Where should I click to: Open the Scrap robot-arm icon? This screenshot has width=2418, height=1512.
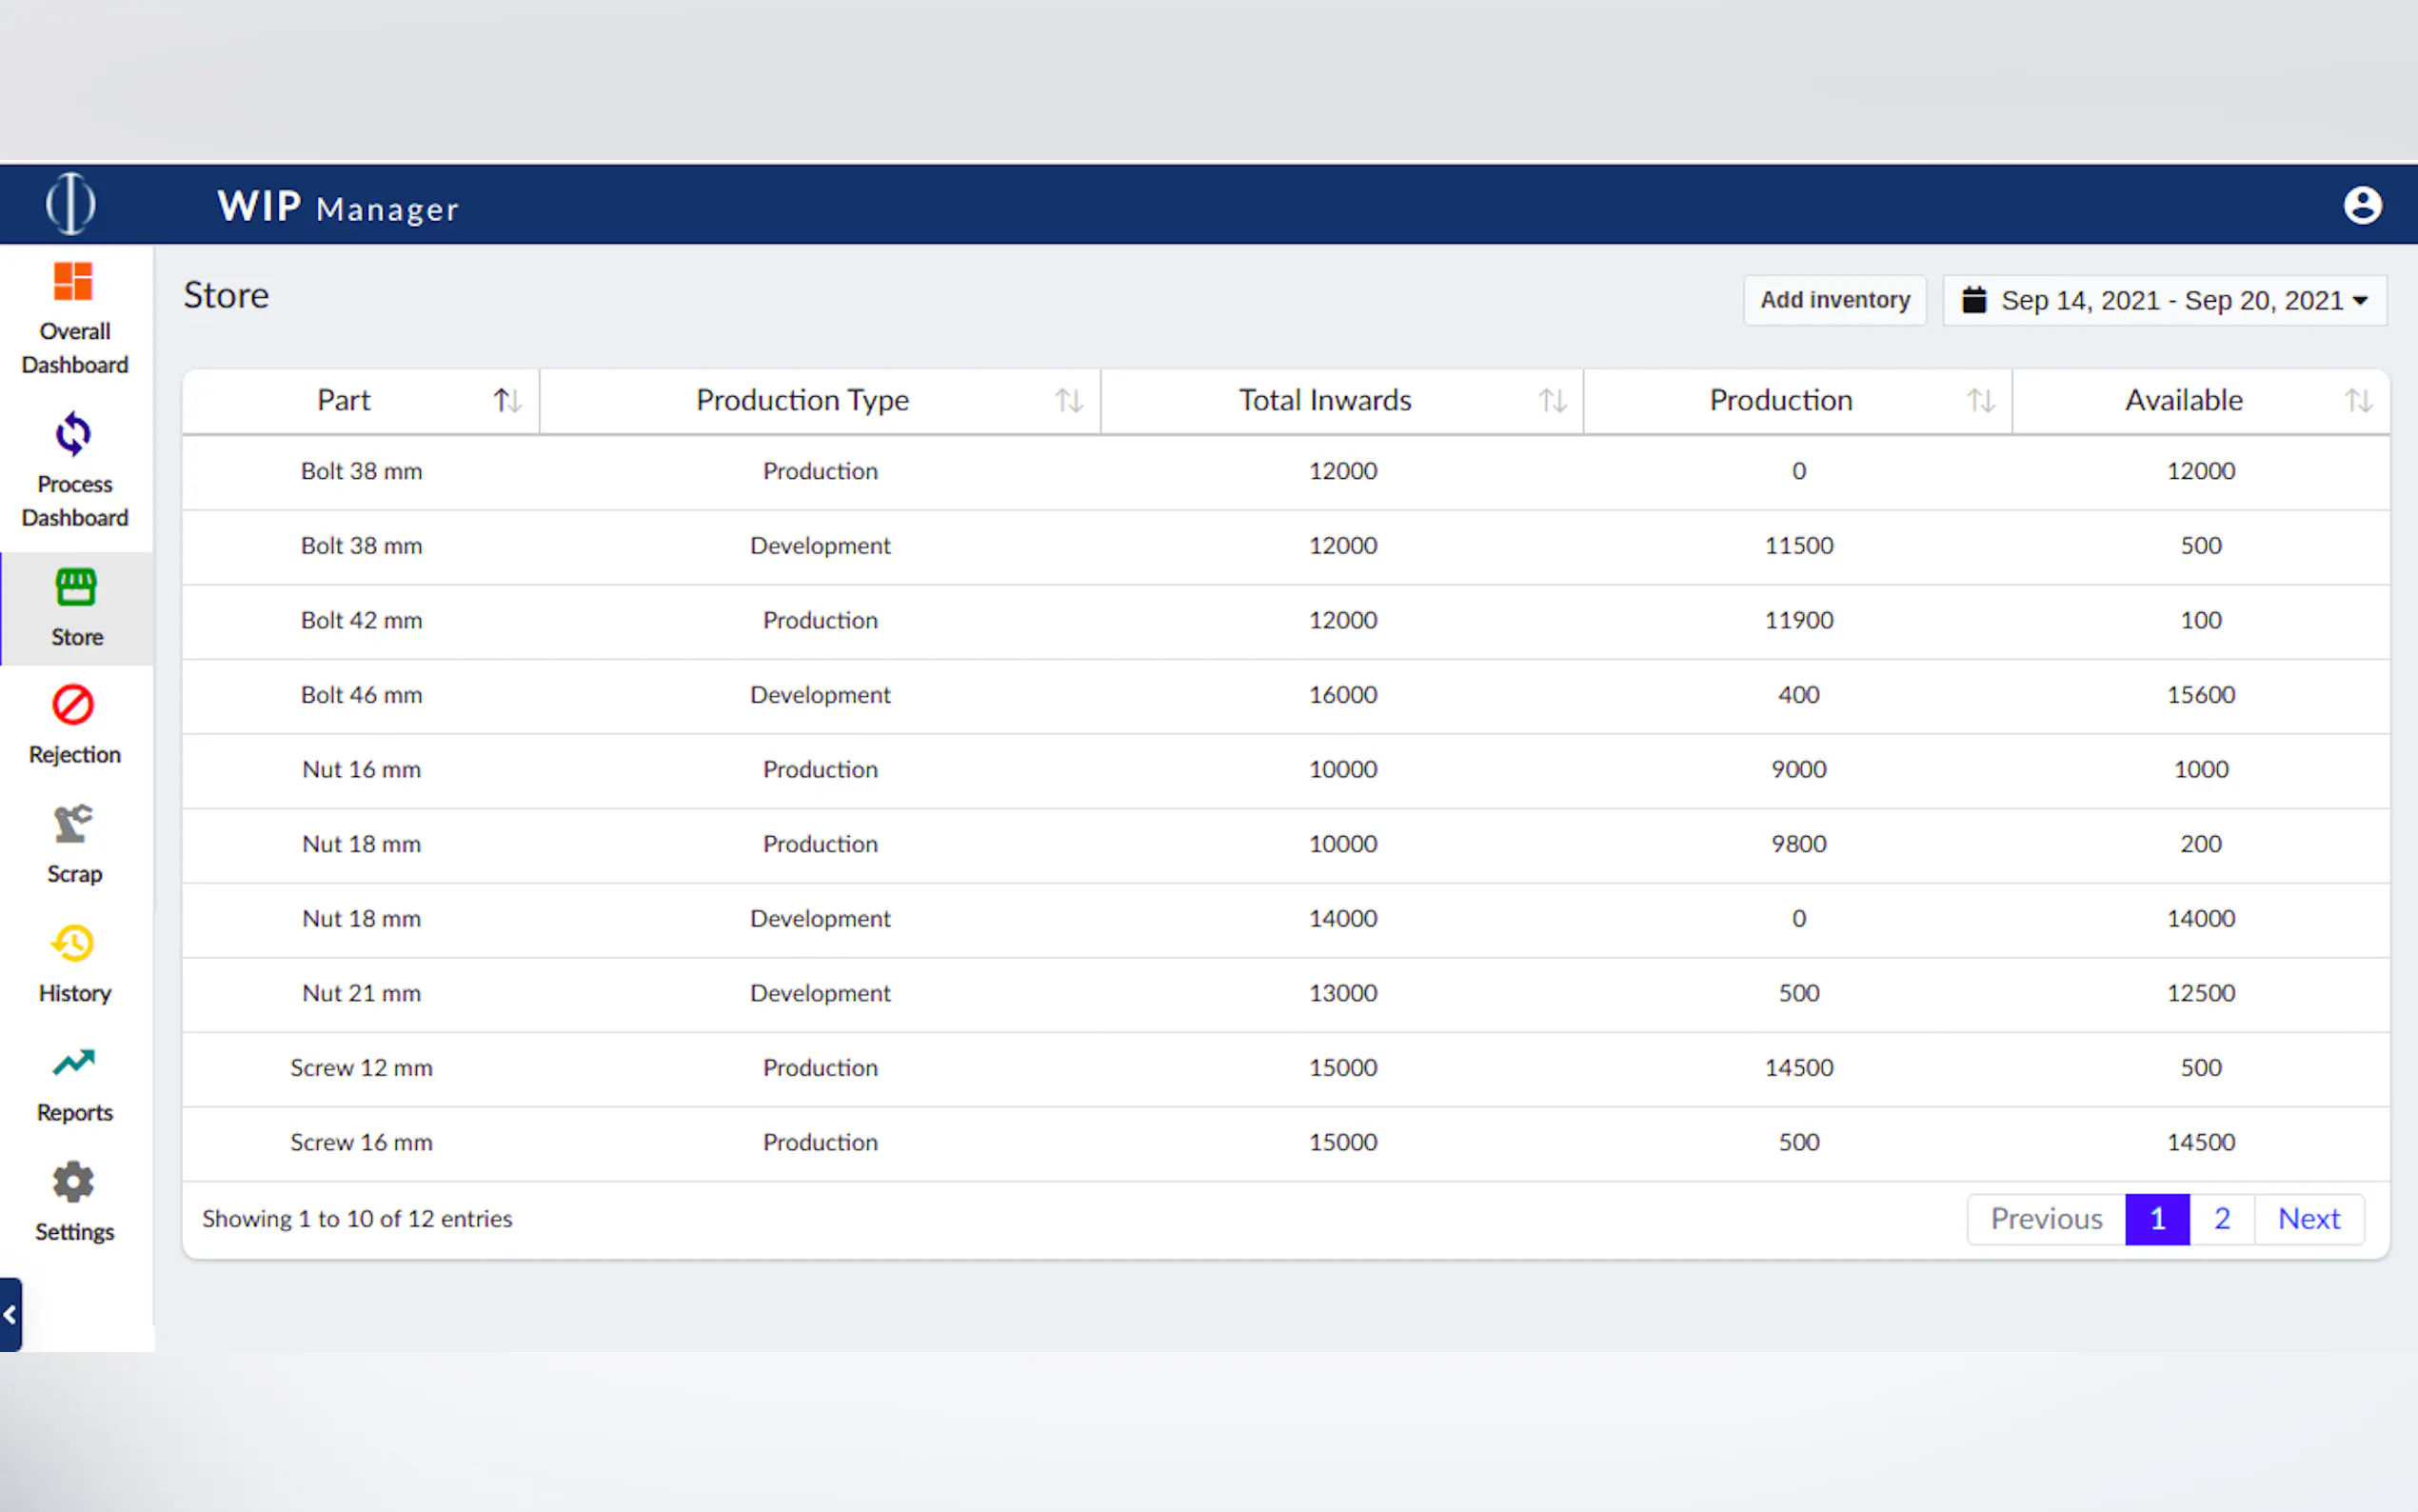click(73, 824)
